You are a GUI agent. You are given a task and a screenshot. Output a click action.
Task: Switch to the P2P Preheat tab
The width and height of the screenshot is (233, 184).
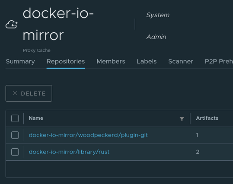[x=219, y=61]
